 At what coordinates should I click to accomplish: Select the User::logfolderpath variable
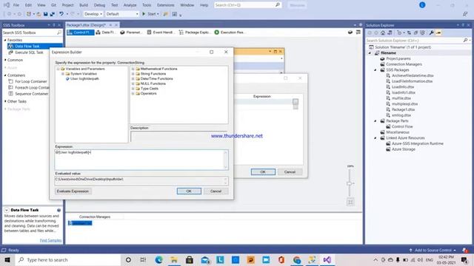click(x=84, y=79)
